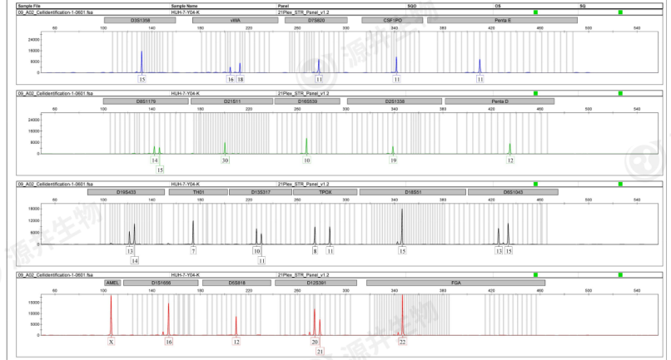This screenshot has width=671, height=360.
Task: Click the green SQ status square in the black-trace panel
Action: click(621, 184)
